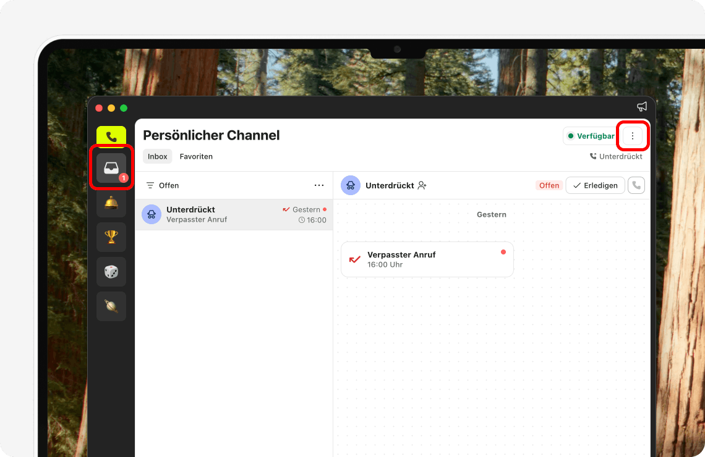This screenshot has width=705, height=457.
Task: Click the dice icon in the sidebar
Action: click(111, 271)
